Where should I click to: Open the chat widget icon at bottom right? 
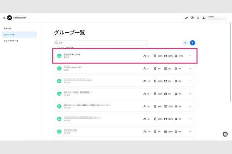[x=225, y=134]
